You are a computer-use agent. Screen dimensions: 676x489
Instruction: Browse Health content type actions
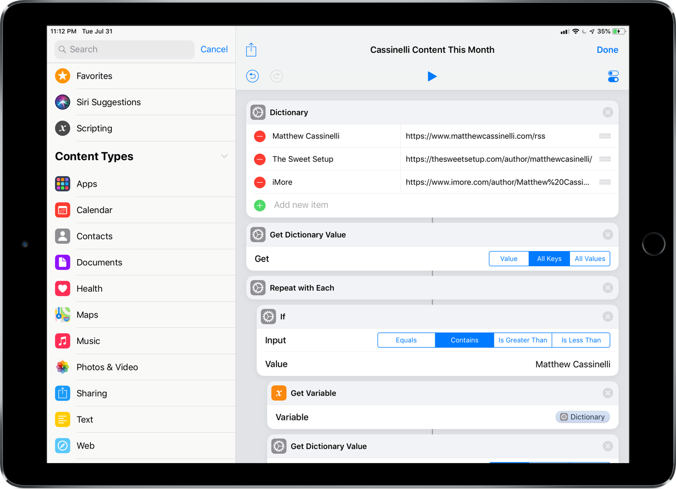pyautogui.click(x=142, y=289)
